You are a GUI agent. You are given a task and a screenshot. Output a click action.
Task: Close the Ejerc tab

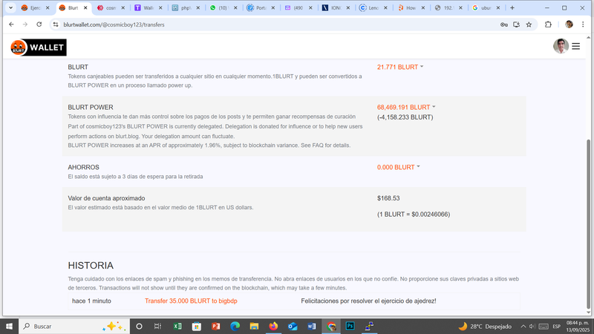pyautogui.click(x=48, y=7)
